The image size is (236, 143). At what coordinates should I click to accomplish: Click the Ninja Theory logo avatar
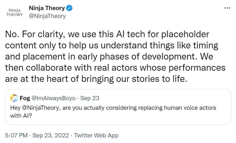point(14,12)
